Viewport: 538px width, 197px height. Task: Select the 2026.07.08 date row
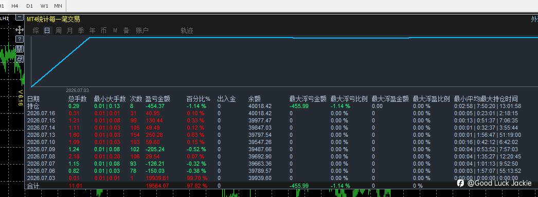coord(41,156)
